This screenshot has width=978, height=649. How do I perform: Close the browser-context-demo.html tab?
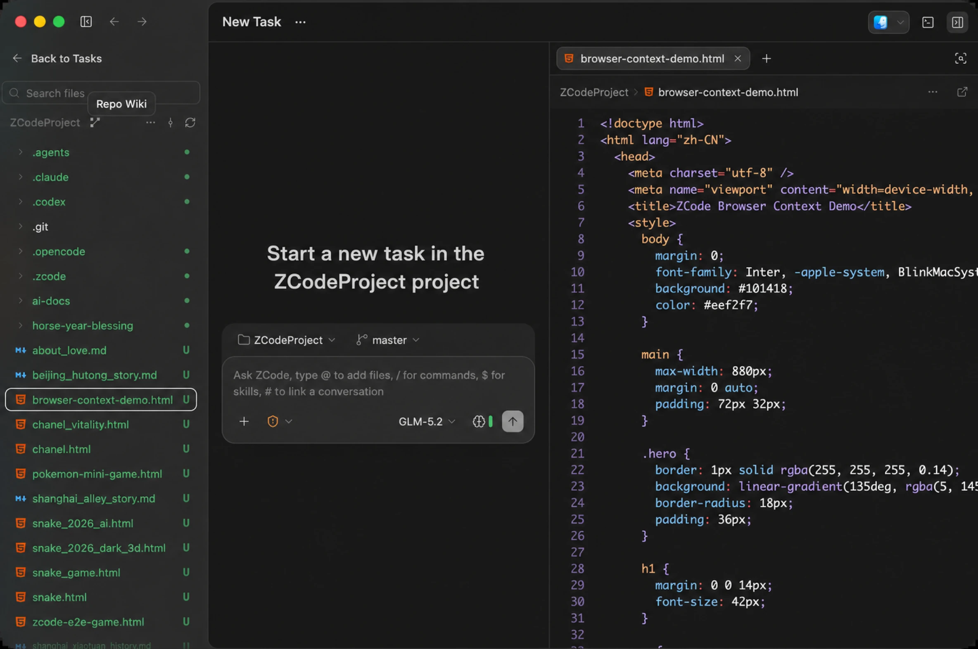(738, 58)
